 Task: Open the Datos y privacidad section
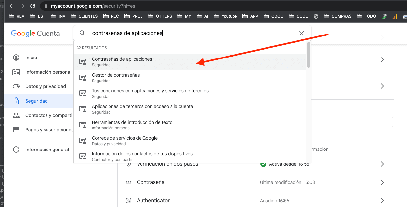pyautogui.click(x=46, y=86)
